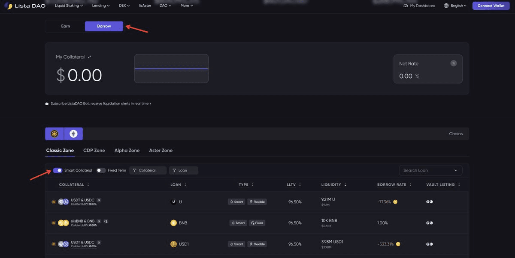
Task: Click the U loan token icon
Action: 173,202
